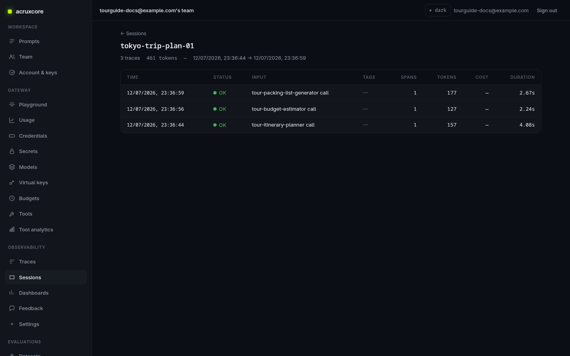Click the 127 tokens value
570x356 pixels.
[452, 109]
